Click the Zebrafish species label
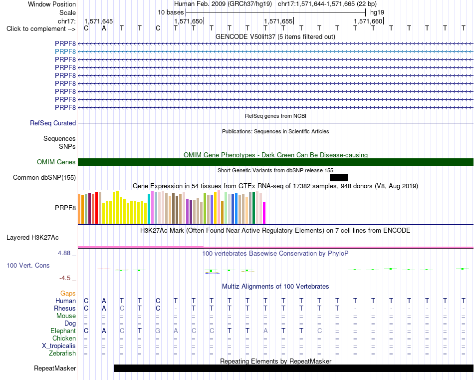Screen dimensions: 474x380 click(62, 353)
